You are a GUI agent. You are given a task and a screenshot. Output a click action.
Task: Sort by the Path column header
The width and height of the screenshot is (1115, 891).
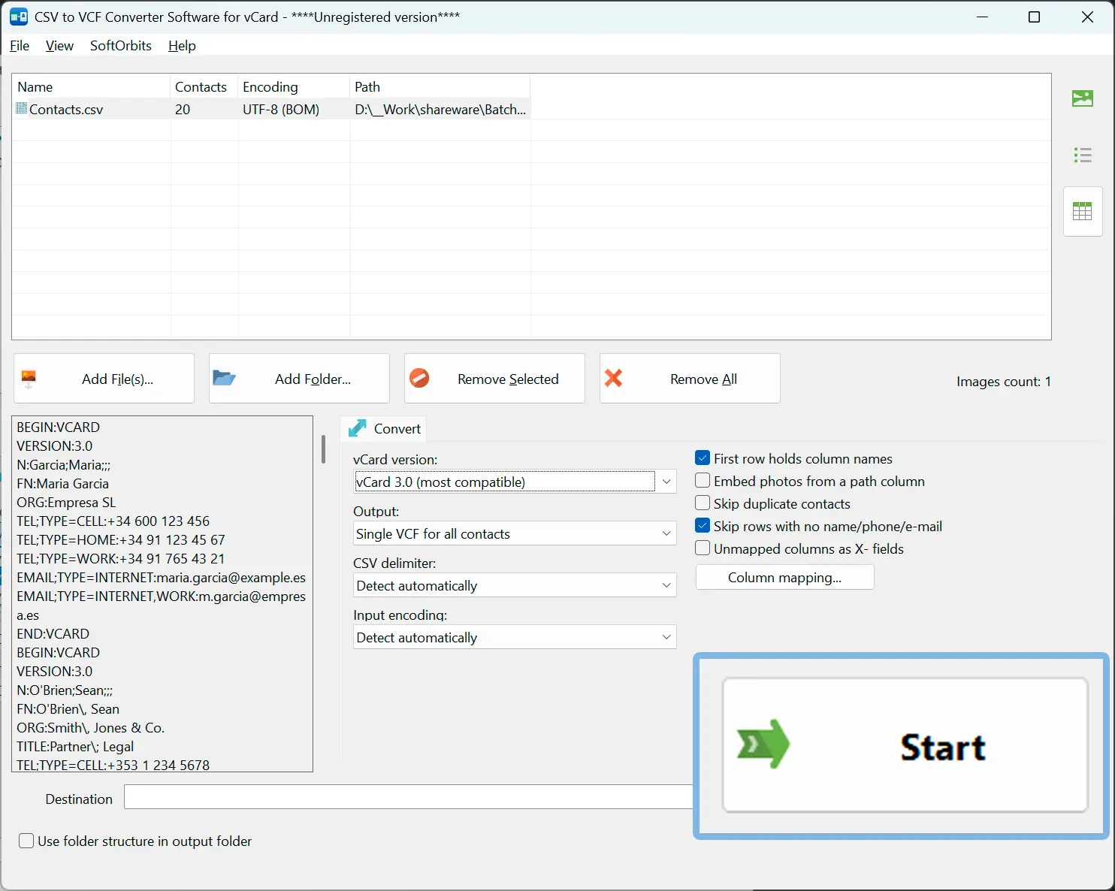(x=440, y=87)
